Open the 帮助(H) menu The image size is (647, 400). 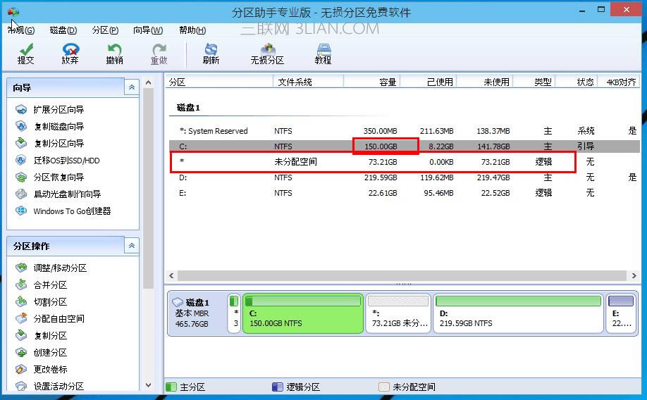coord(192,30)
